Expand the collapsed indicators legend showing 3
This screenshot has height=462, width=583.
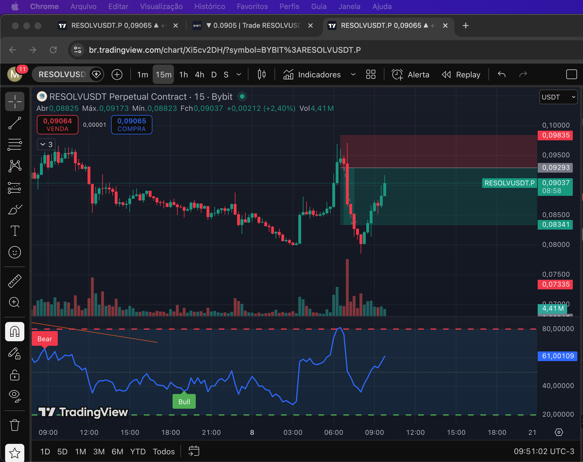(46, 145)
